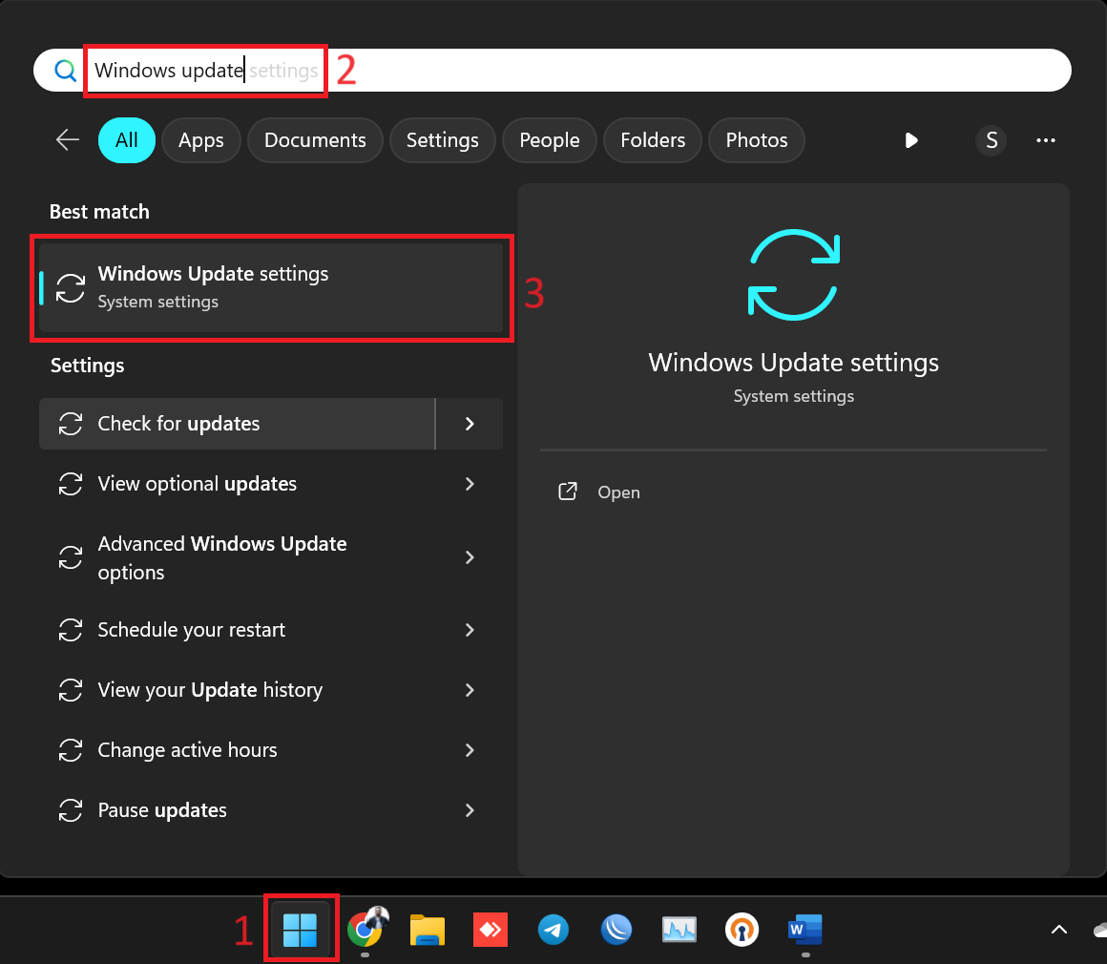The width and height of the screenshot is (1107, 964).
Task: Expand Change active hours chevron
Action: (470, 750)
